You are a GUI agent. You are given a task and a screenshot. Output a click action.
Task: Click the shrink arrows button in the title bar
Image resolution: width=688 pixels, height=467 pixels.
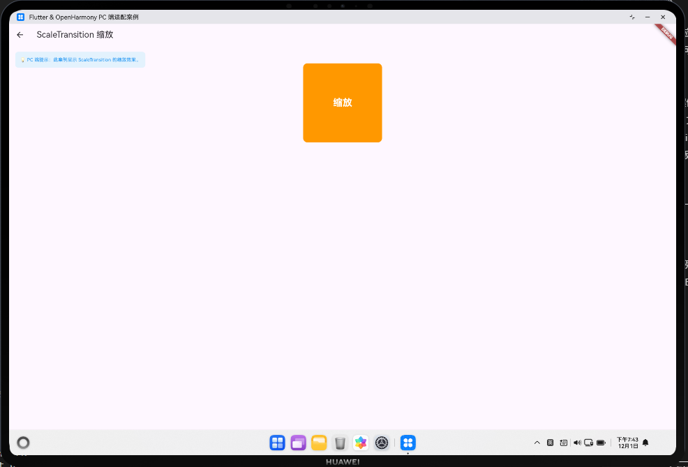[632, 17]
